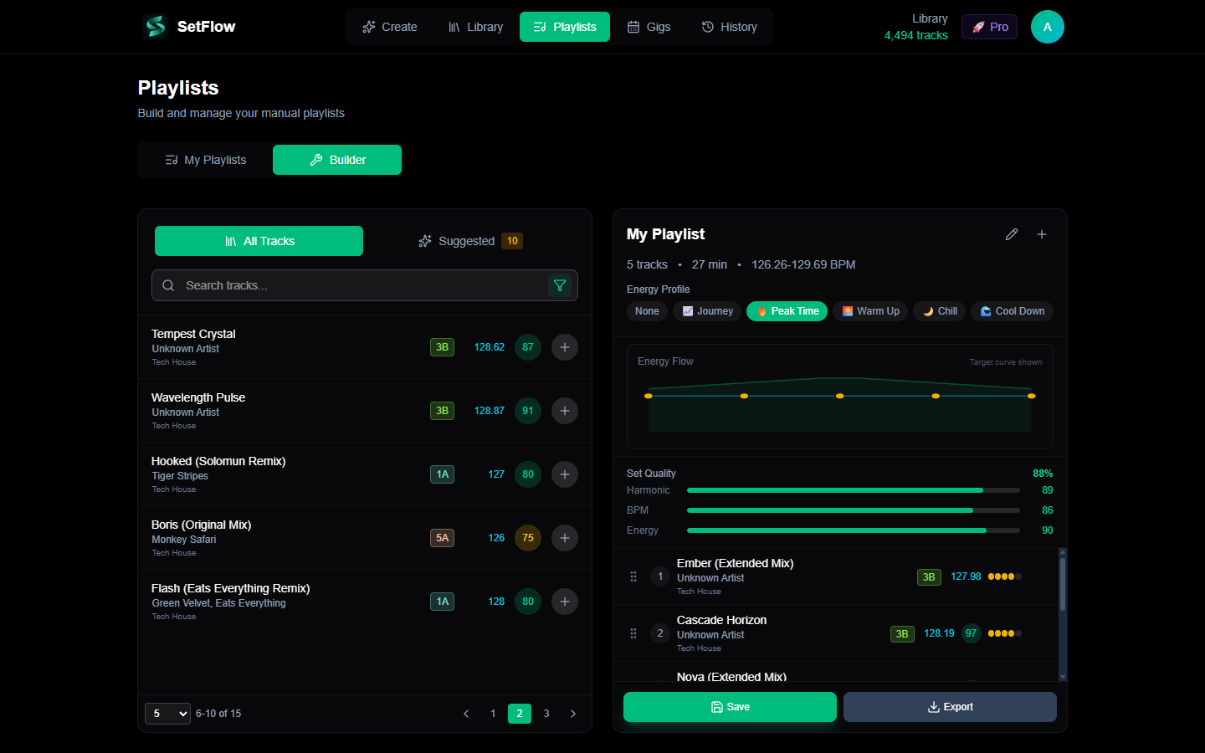Add Tempest Crystal using its plus button
This screenshot has width=1205, height=753.
click(x=564, y=347)
